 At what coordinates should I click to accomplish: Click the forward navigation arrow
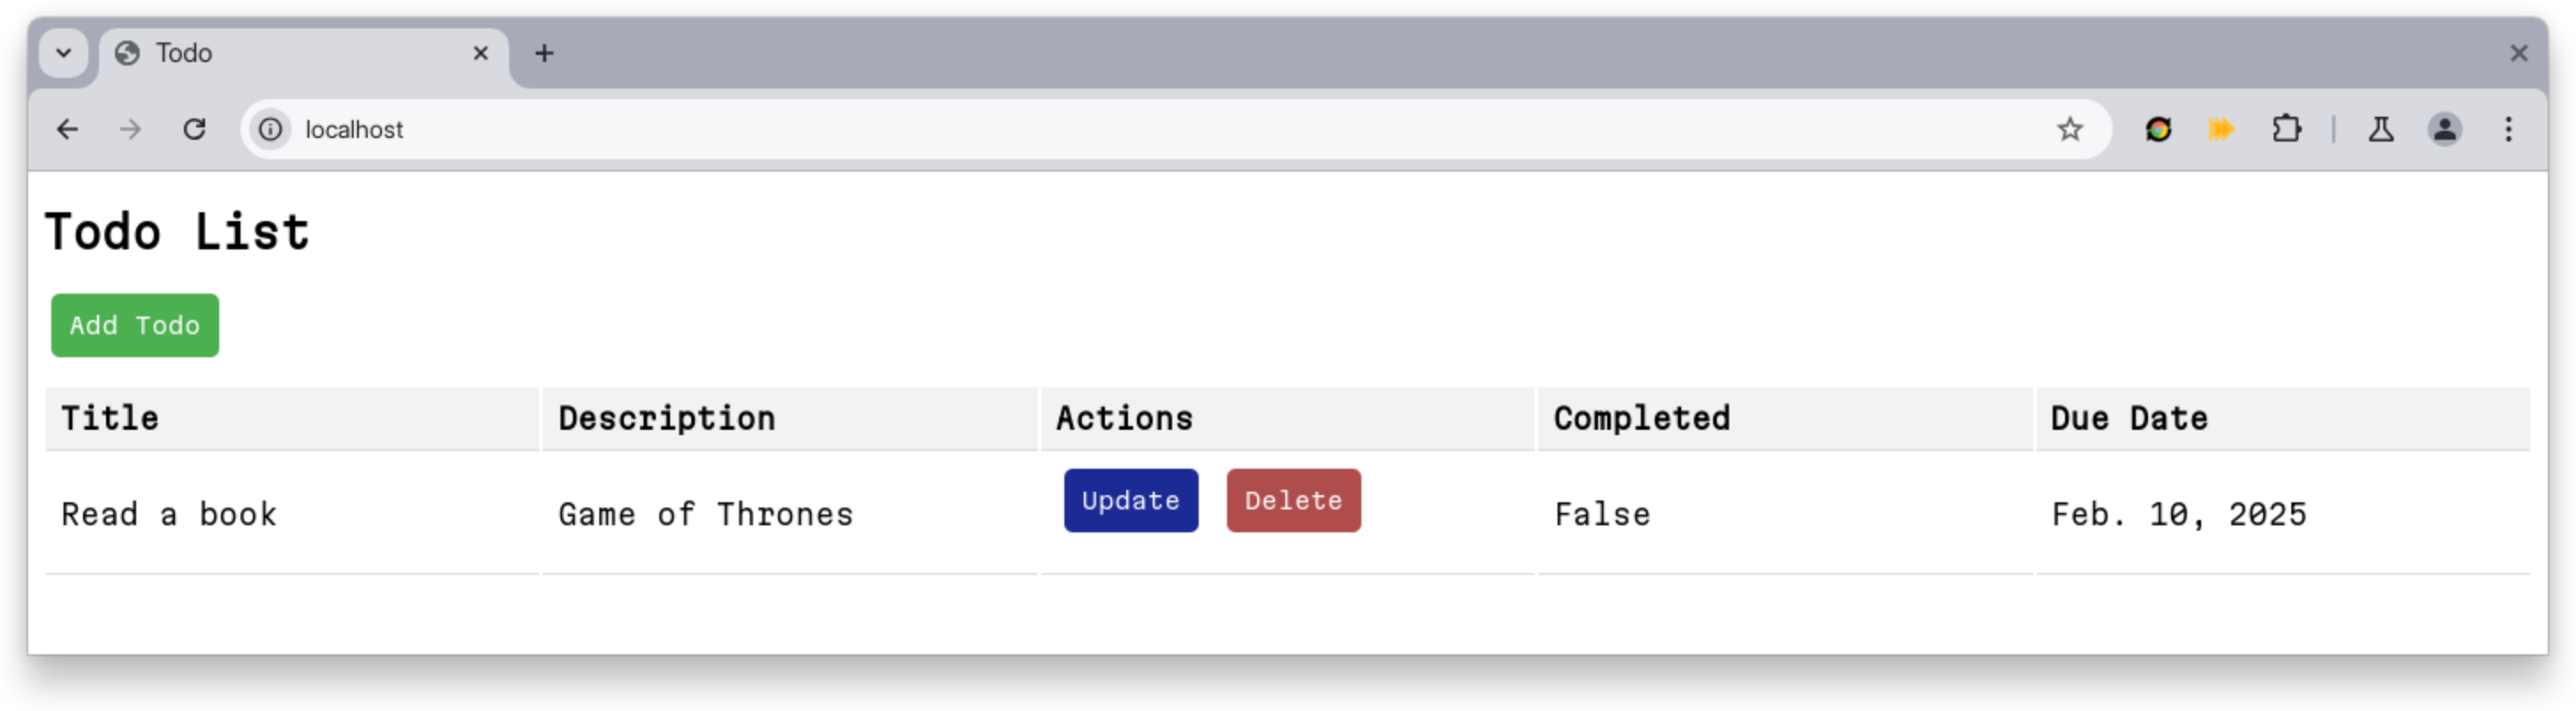click(x=131, y=129)
